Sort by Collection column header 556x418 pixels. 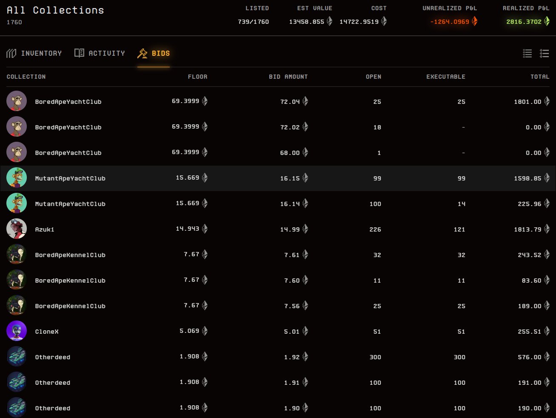pos(26,77)
